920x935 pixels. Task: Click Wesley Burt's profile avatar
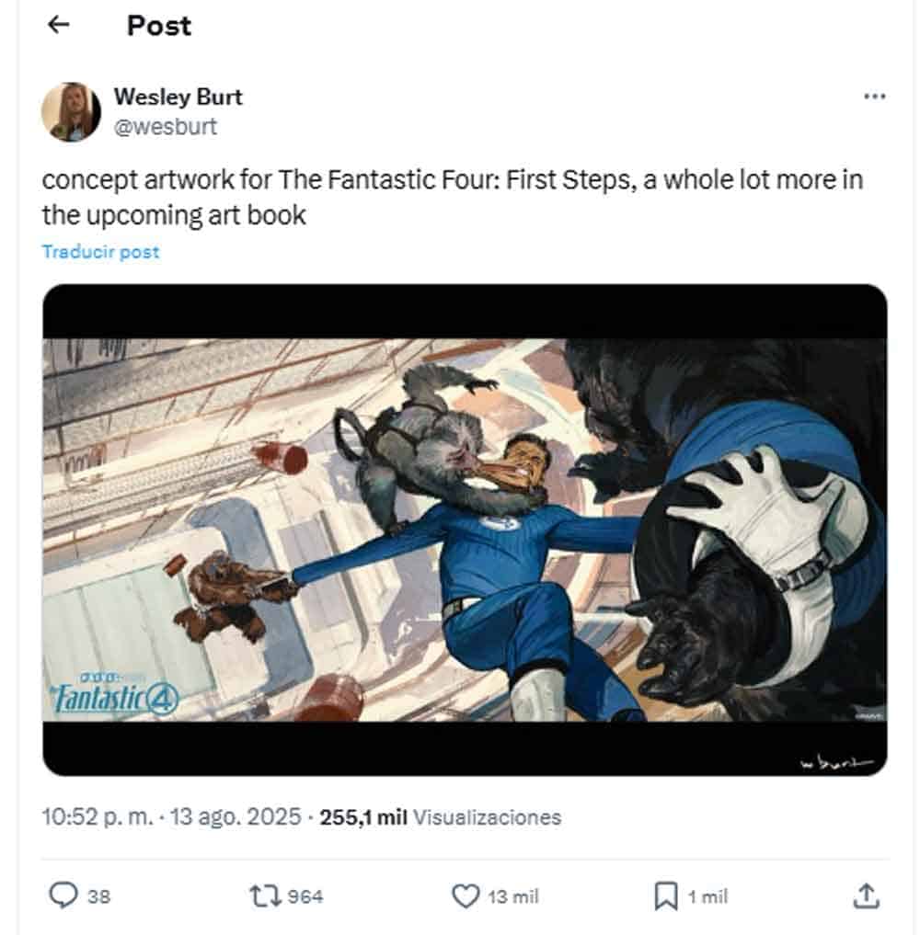[x=71, y=112]
